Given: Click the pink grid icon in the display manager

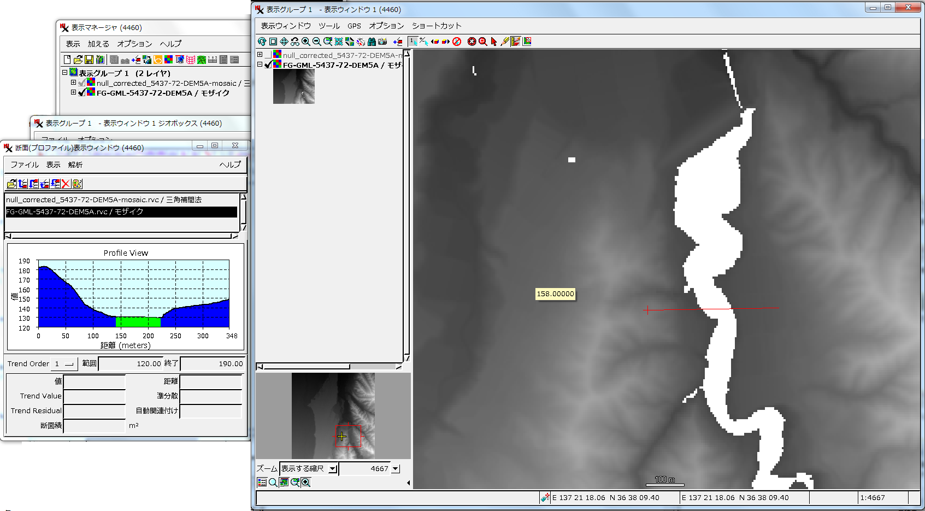Looking at the screenshot, I should click(x=191, y=60).
